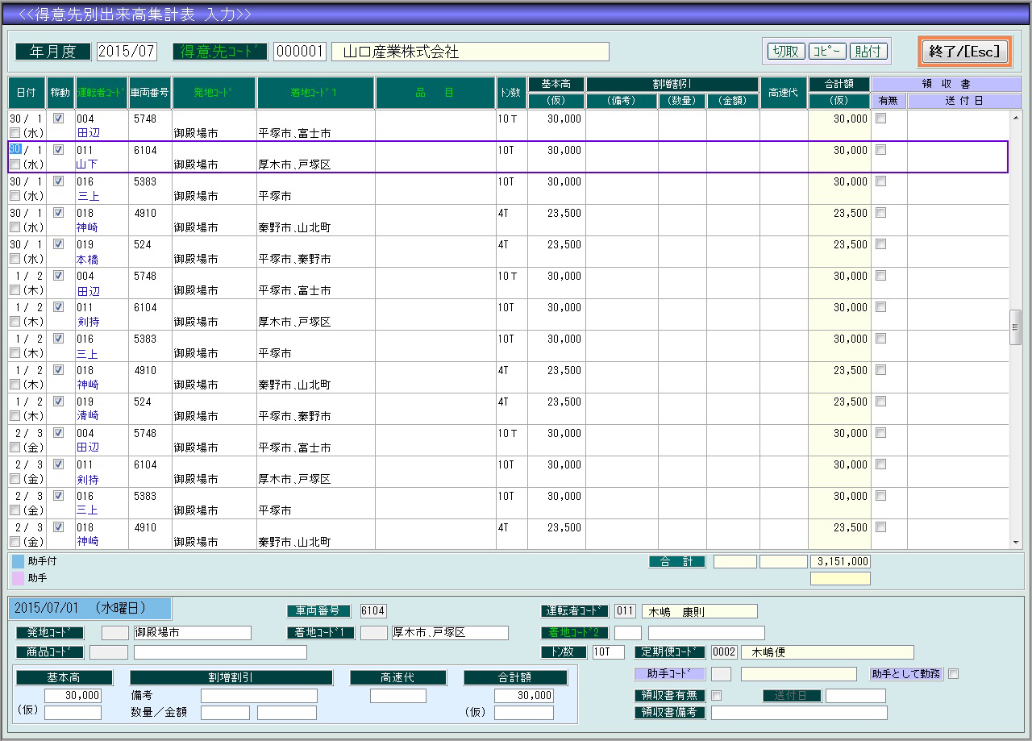The width and height of the screenshot is (1032, 741).
Task: Click the detail-panel 運転者コード button
Action: point(575,611)
